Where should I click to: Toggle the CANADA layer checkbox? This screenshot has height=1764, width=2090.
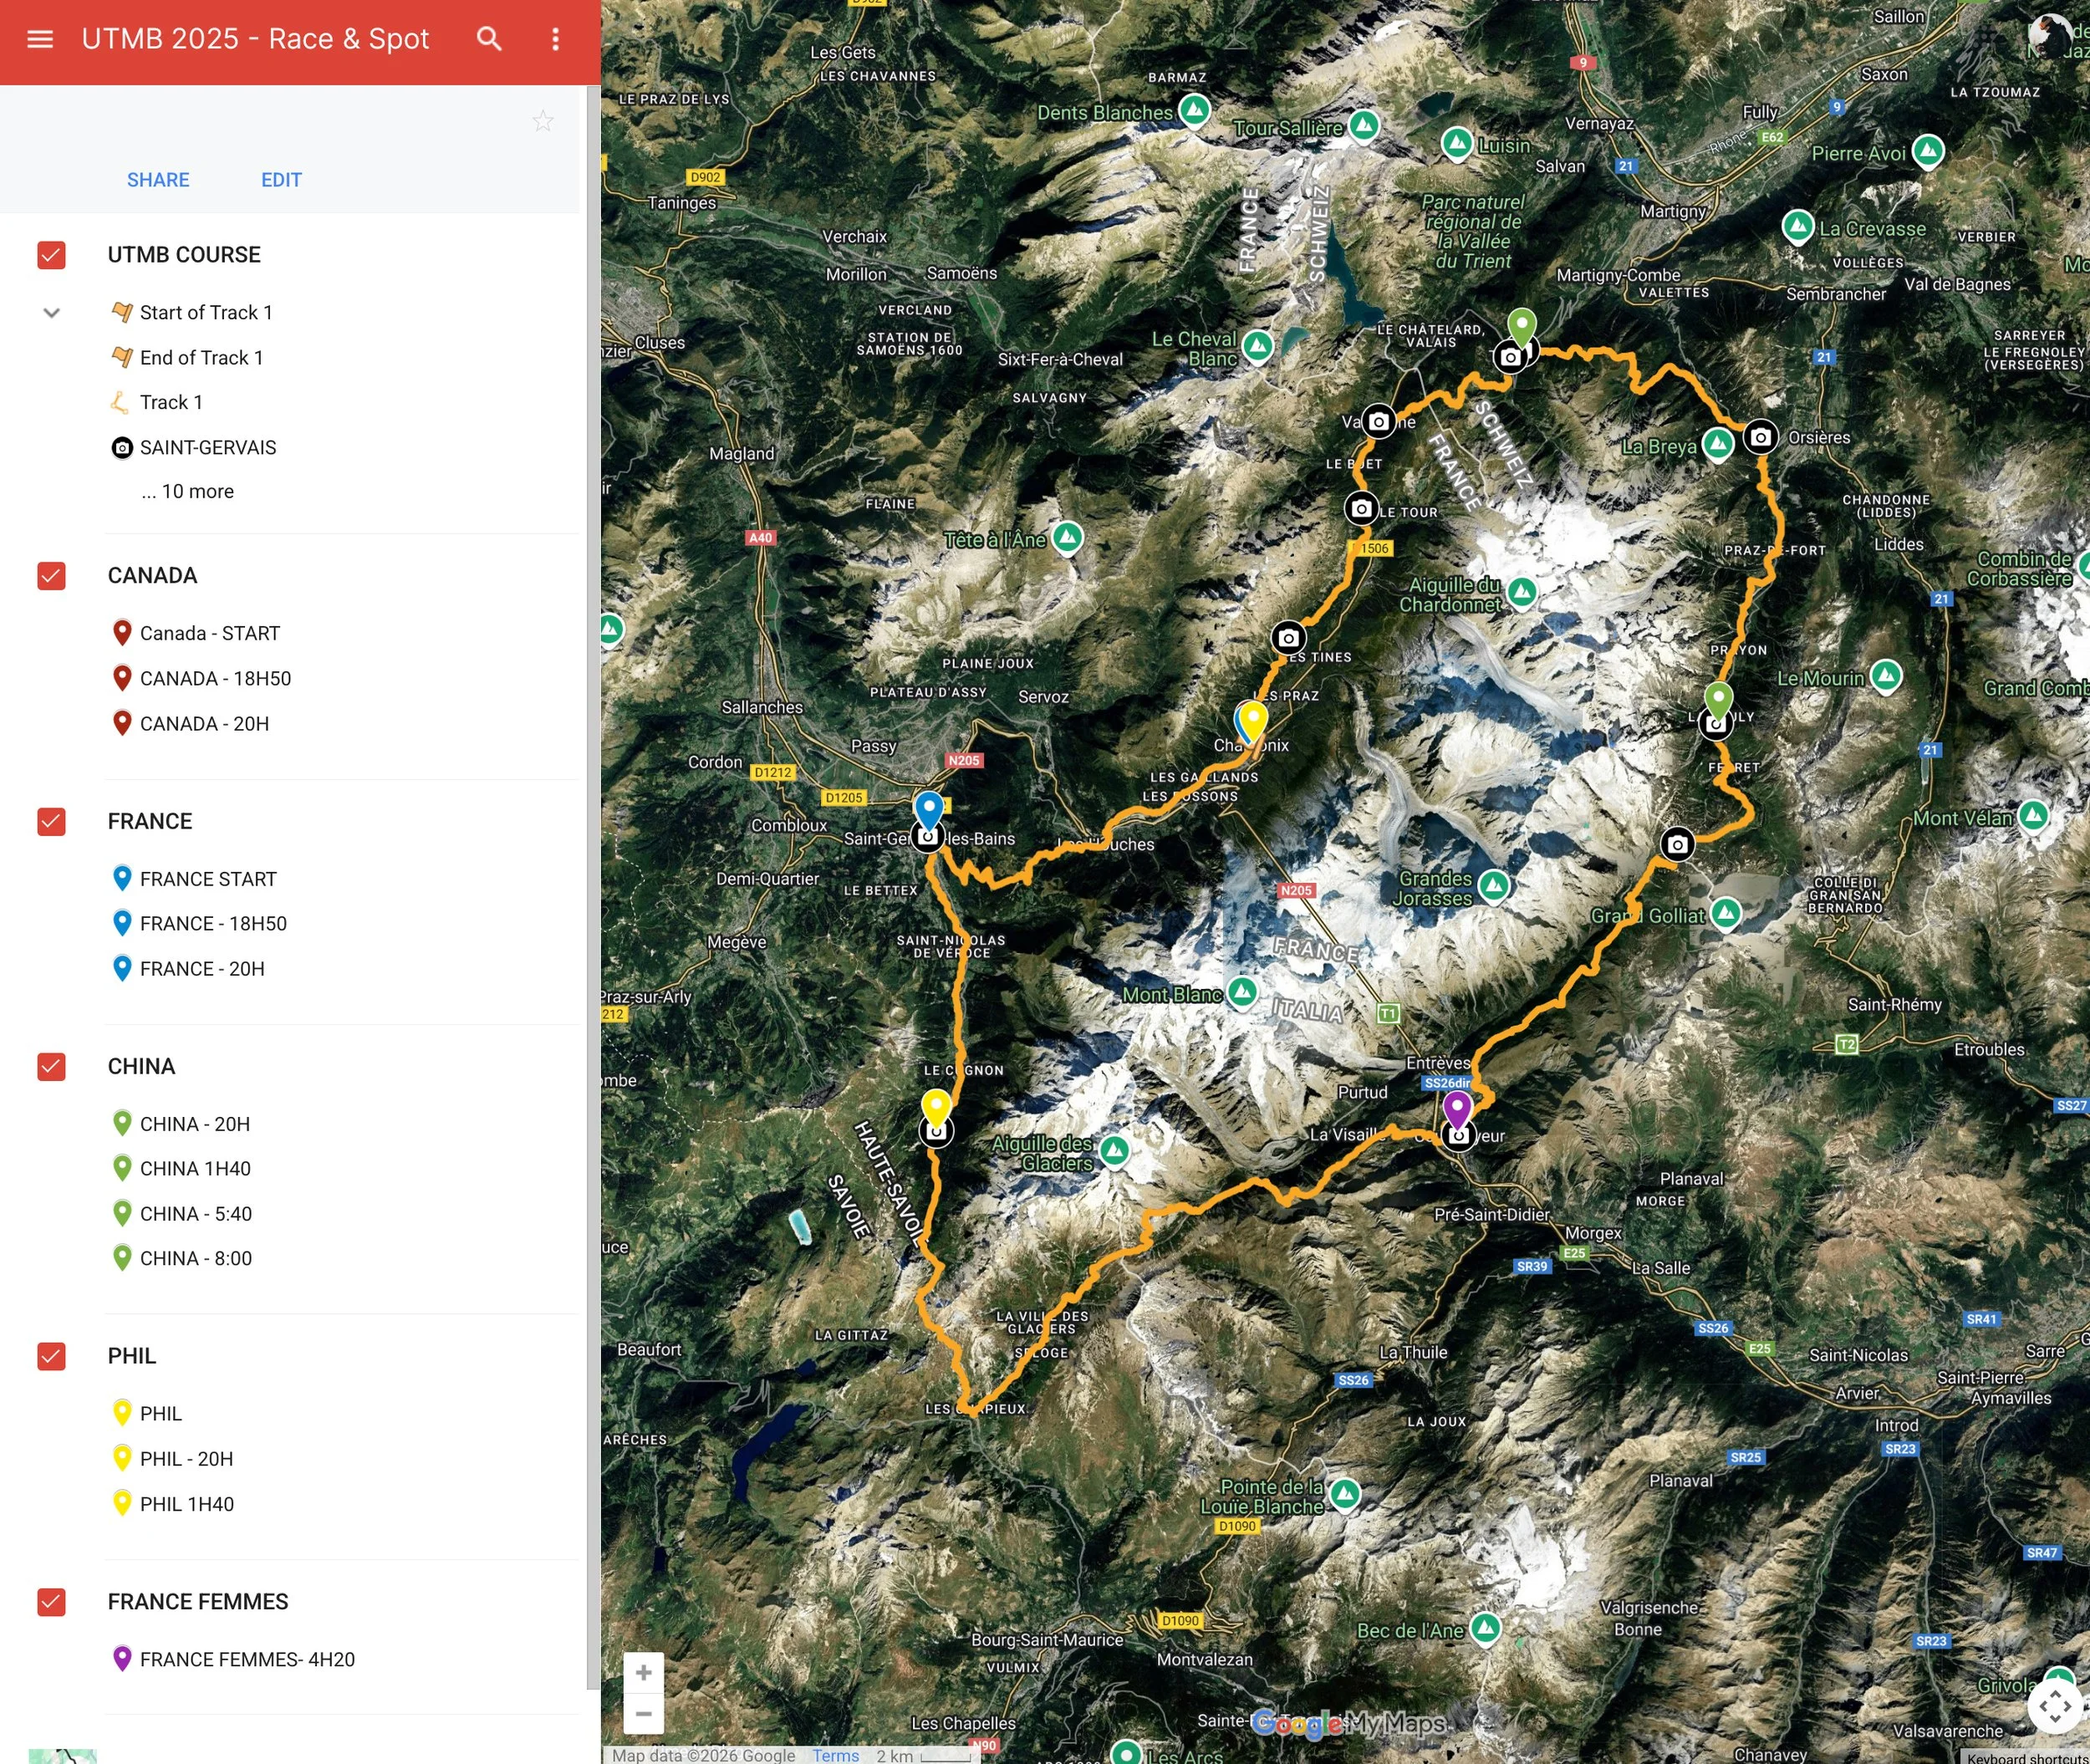pos(51,576)
